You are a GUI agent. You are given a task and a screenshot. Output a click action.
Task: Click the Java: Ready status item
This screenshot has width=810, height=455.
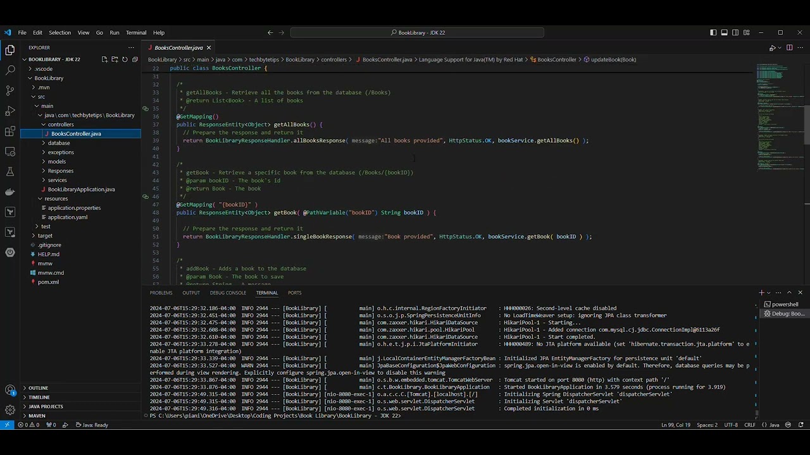click(x=91, y=425)
